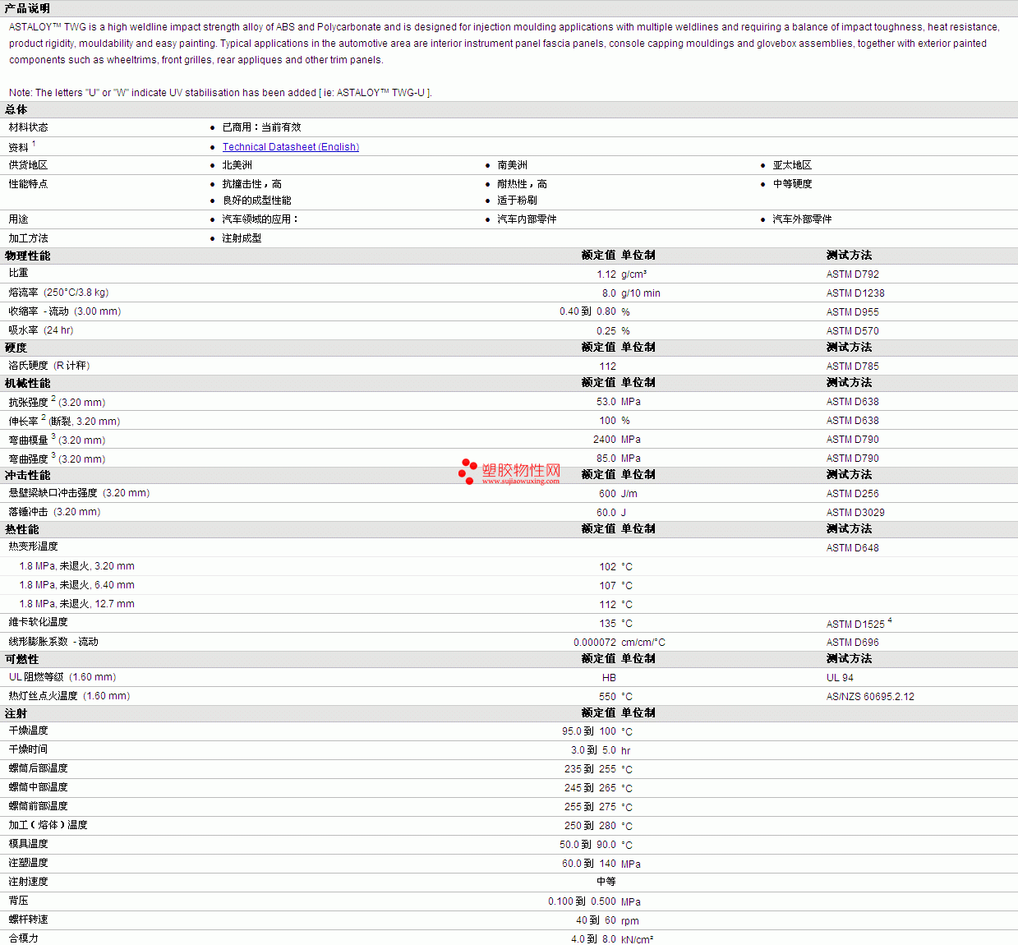Select the region entry 南美洲
Viewport: 1018px width, 945px height.
512,165
